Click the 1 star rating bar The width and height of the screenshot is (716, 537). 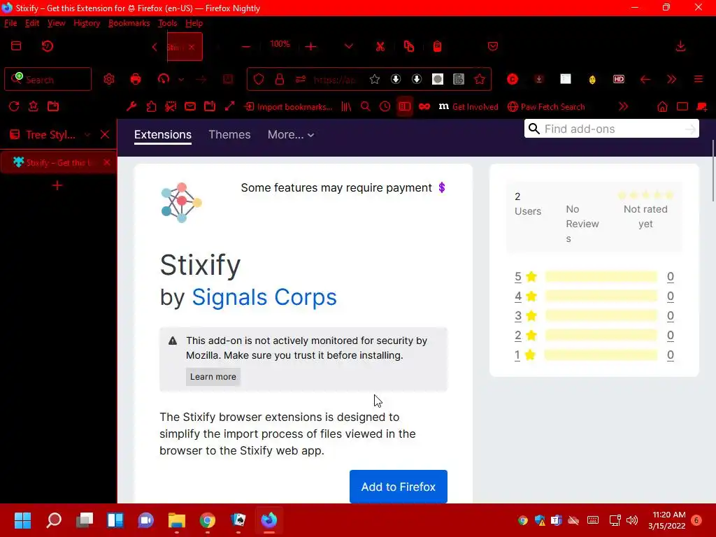point(601,355)
